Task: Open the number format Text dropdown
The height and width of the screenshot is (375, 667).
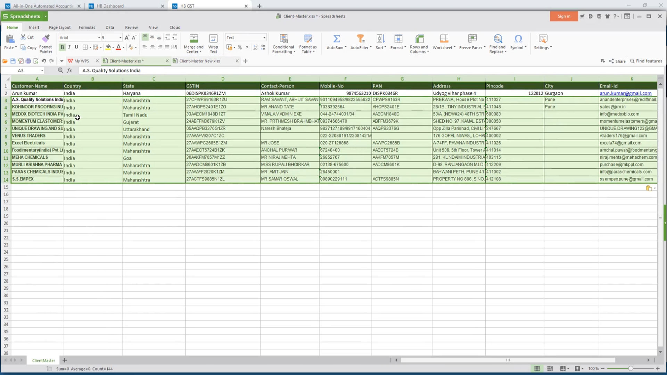Action: click(264, 37)
